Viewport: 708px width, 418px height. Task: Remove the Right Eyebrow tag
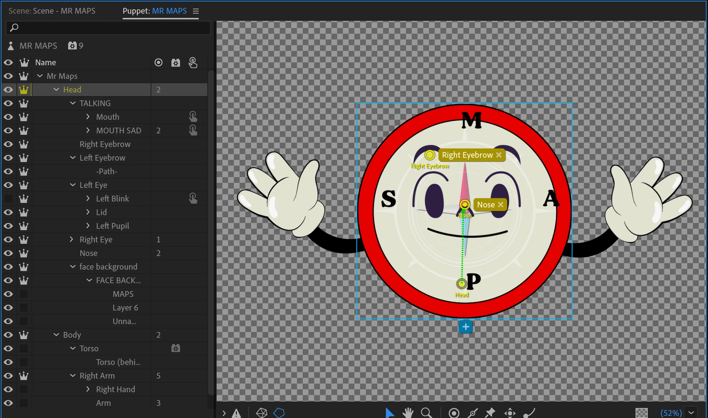tap(499, 155)
